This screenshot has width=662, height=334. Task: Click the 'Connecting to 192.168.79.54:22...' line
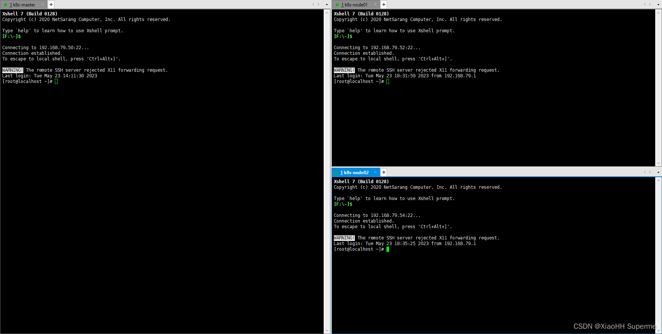coord(377,215)
